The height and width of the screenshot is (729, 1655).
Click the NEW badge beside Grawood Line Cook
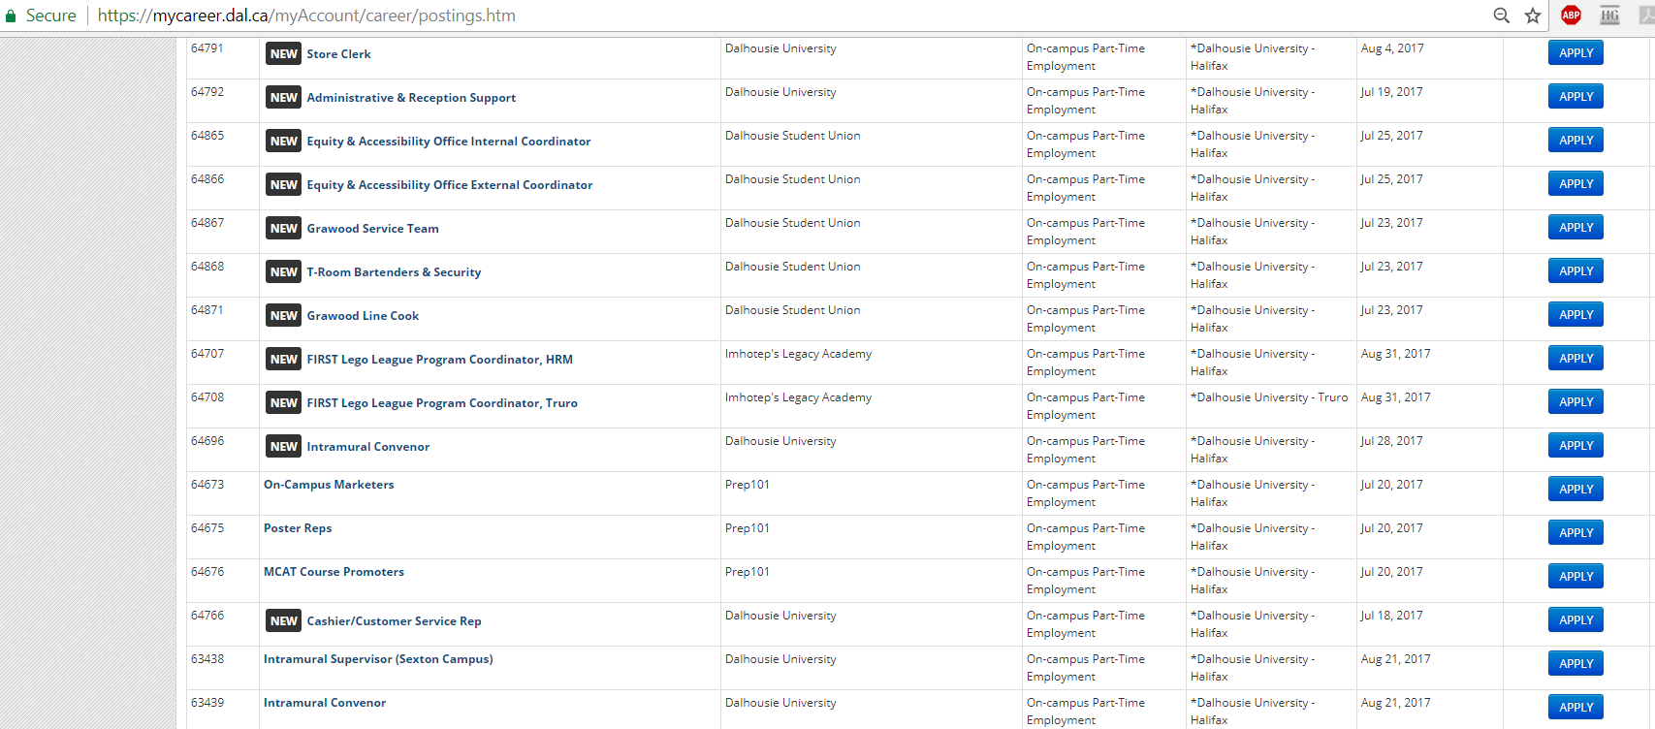[x=283, y=316]
